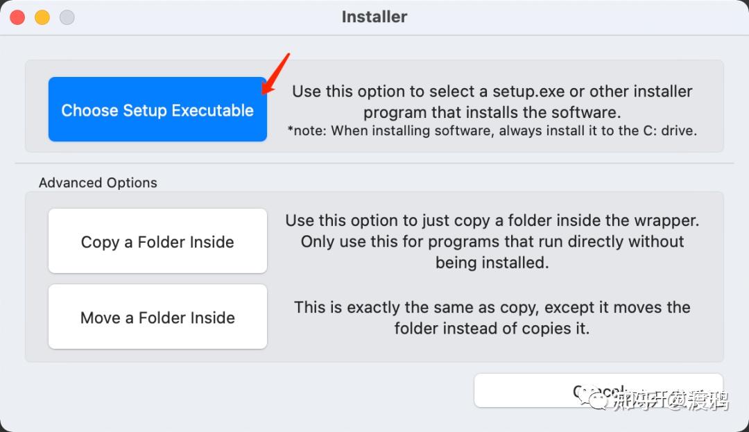Click the note about installing to C: drive

click(x=492, y=130)
